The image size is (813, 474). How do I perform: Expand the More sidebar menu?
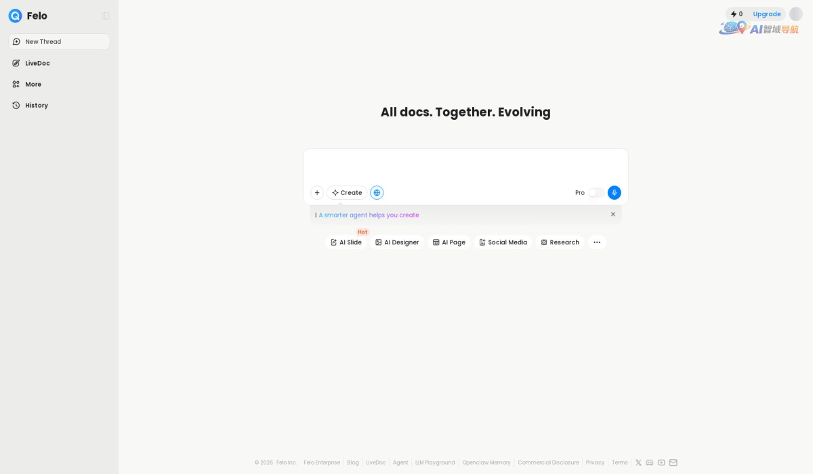(x=33, y=85)
